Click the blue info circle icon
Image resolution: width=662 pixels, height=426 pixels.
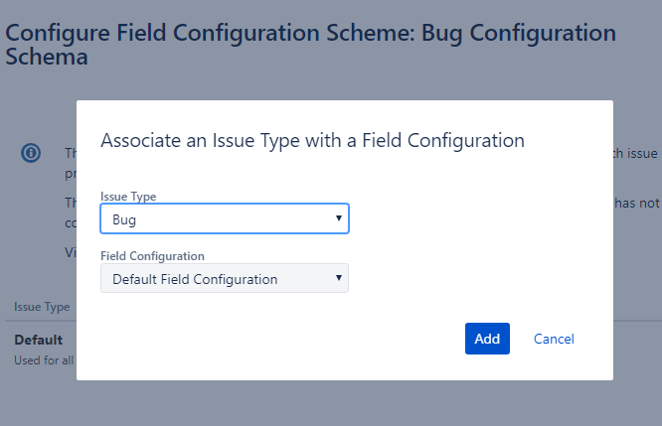coord(31,153)
